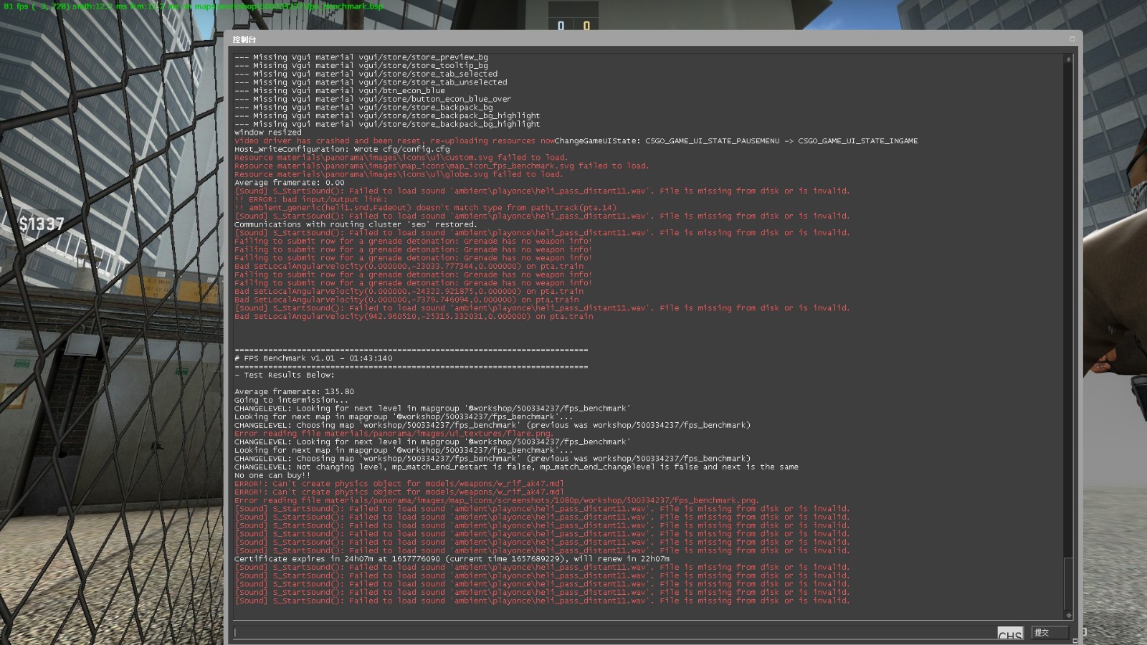This screenshot has height=645, width=1147.
Task: Click the 'Host_writeConfiguration: wrote cfg/config.cfg' line
Action: (342, 149)
